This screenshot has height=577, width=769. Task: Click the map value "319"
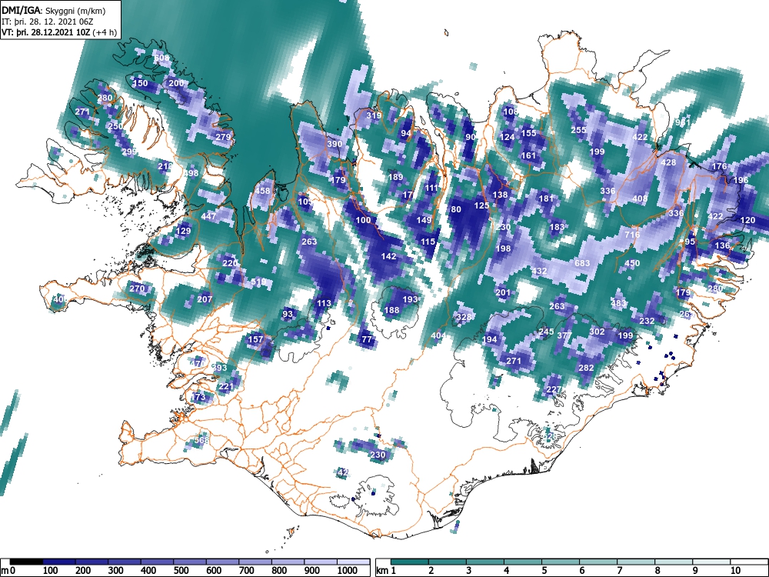tap(374, 116)
